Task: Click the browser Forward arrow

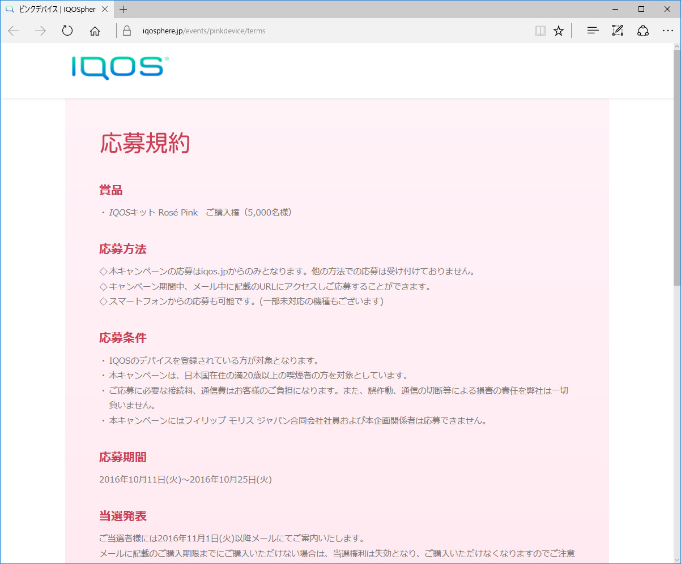Action: [x=40, y=31]
